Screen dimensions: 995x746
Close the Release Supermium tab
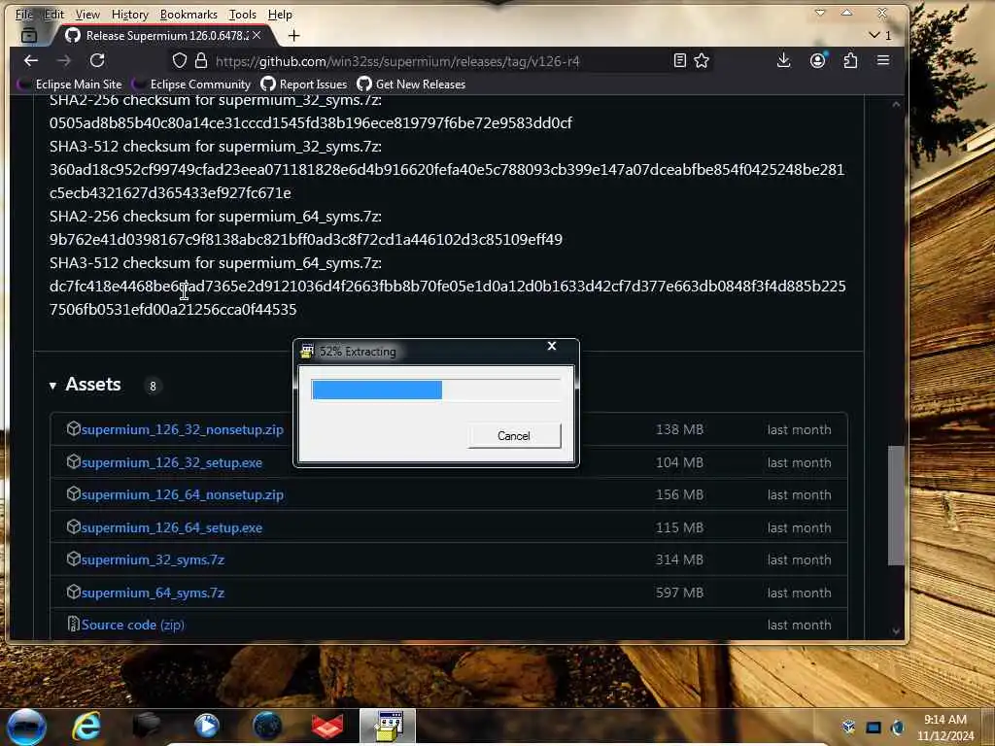coord(257,36)
